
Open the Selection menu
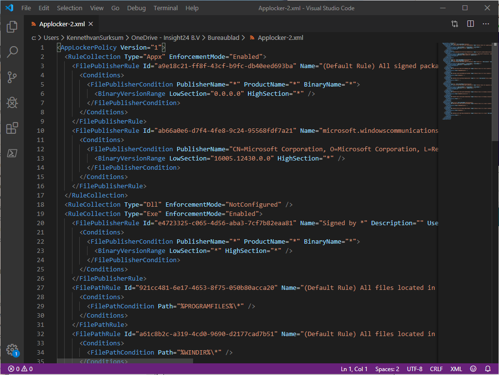[70, 8]
